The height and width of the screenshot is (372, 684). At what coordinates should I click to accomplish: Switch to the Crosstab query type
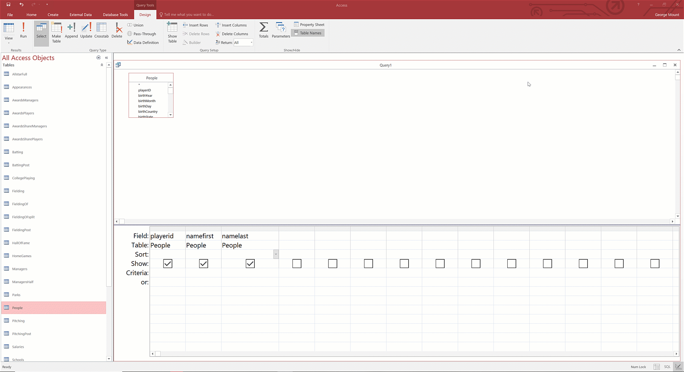[102, 30]
